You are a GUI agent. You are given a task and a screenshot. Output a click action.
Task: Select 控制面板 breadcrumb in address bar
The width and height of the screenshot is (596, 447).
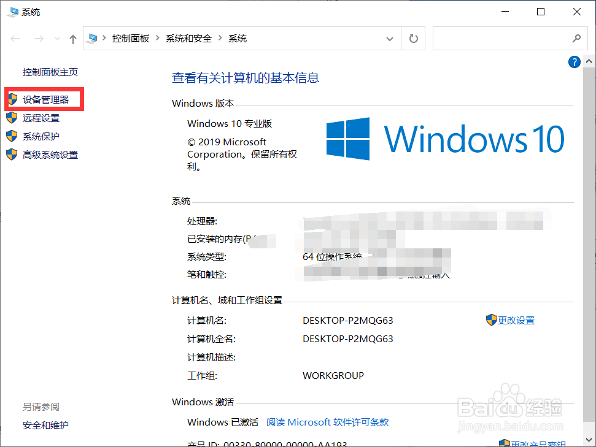pyautogui.click(x=131, y=39)
